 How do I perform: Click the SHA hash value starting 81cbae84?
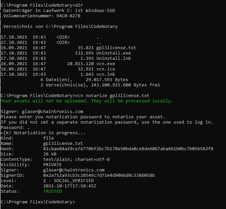pyautogui.click(x=128, y=149)
